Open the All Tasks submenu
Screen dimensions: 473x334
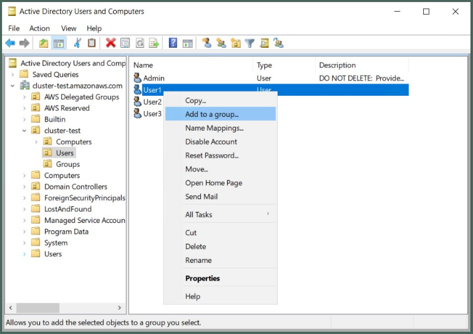tap(221, 215)
